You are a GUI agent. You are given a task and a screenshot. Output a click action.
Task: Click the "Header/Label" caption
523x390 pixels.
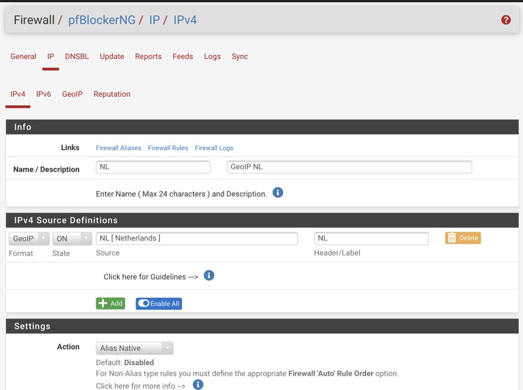tap(337, 253)
